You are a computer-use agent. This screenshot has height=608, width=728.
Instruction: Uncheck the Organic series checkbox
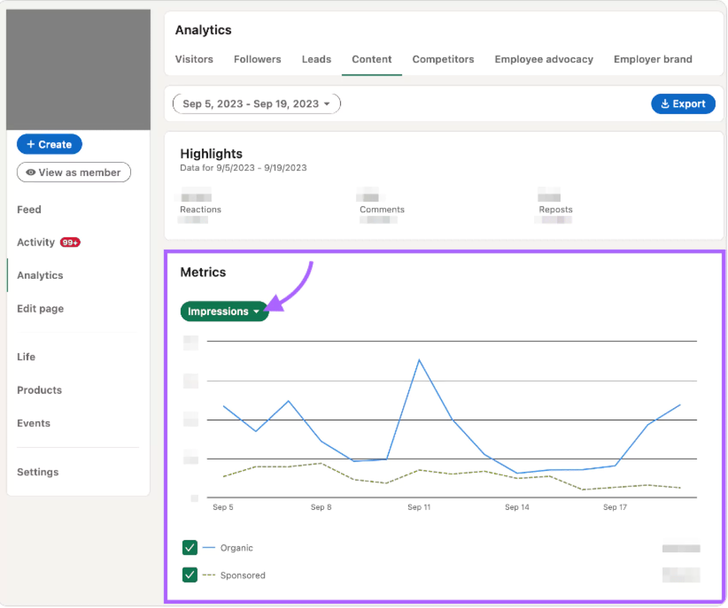point(190,548)
